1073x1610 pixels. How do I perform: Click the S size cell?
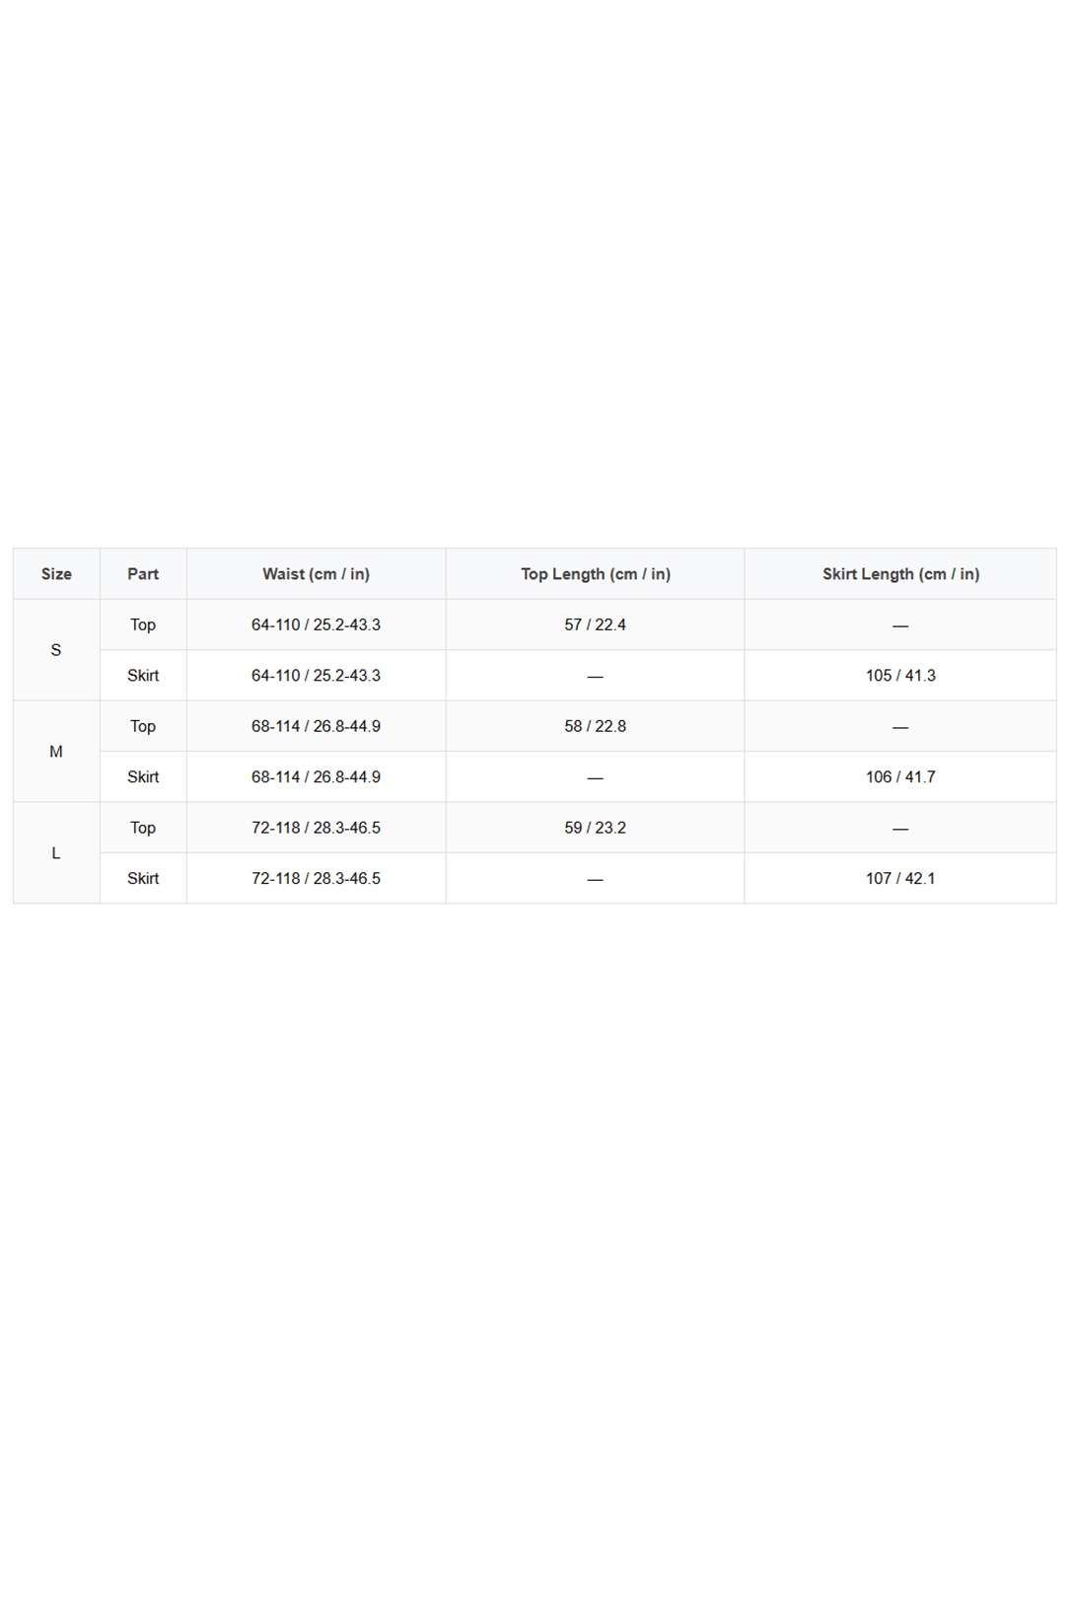(56, 650)
